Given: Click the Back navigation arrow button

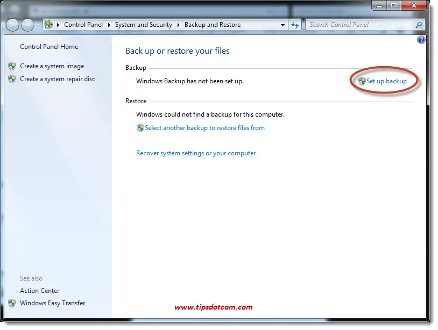Looking at the screenshot, I should (12, 25).
